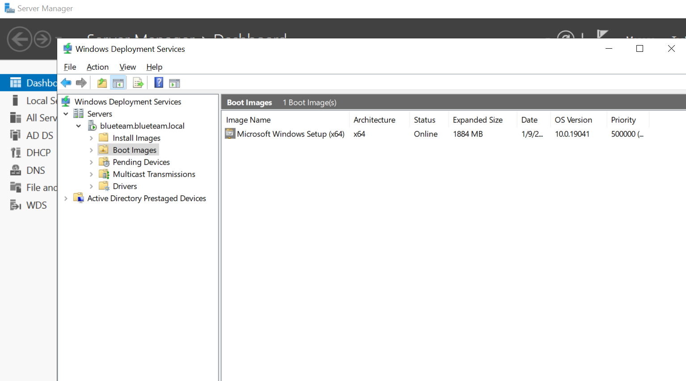Sort by Date column header
The height and width of the screenshot is (381, 686).
coord(534,120)
